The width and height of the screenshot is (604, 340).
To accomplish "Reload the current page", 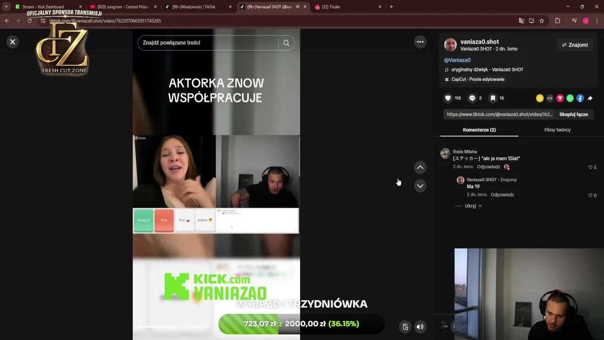I will pyautogui.click(x=29, y=21).
